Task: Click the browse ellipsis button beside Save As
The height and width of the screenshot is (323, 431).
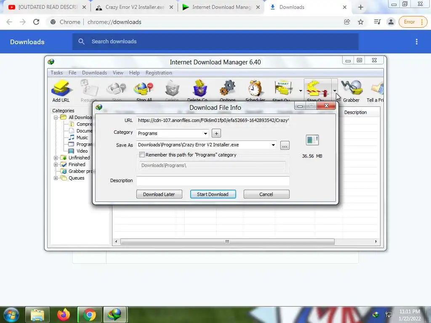Action: click(x=285, y=146)
